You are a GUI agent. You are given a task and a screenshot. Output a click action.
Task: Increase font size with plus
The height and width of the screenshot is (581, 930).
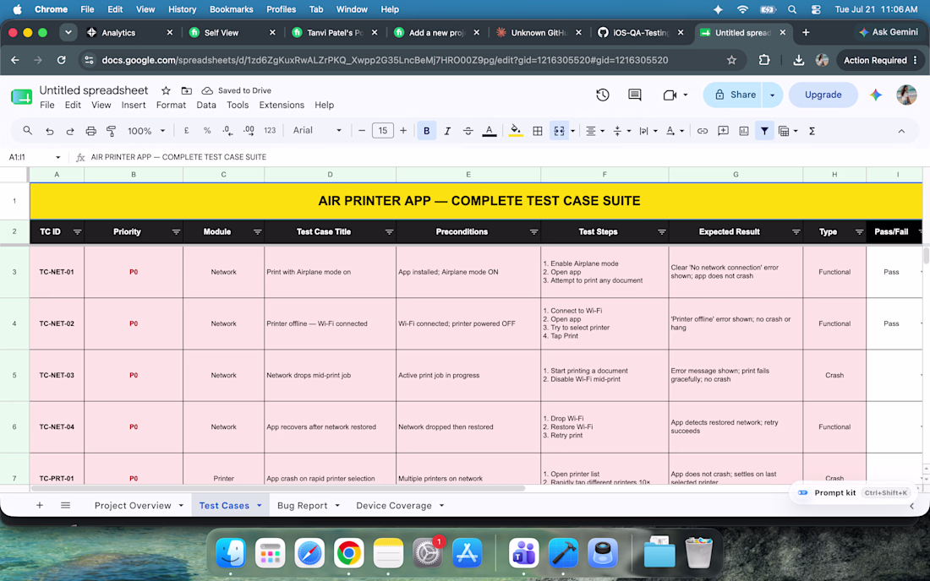pos(403,131)
